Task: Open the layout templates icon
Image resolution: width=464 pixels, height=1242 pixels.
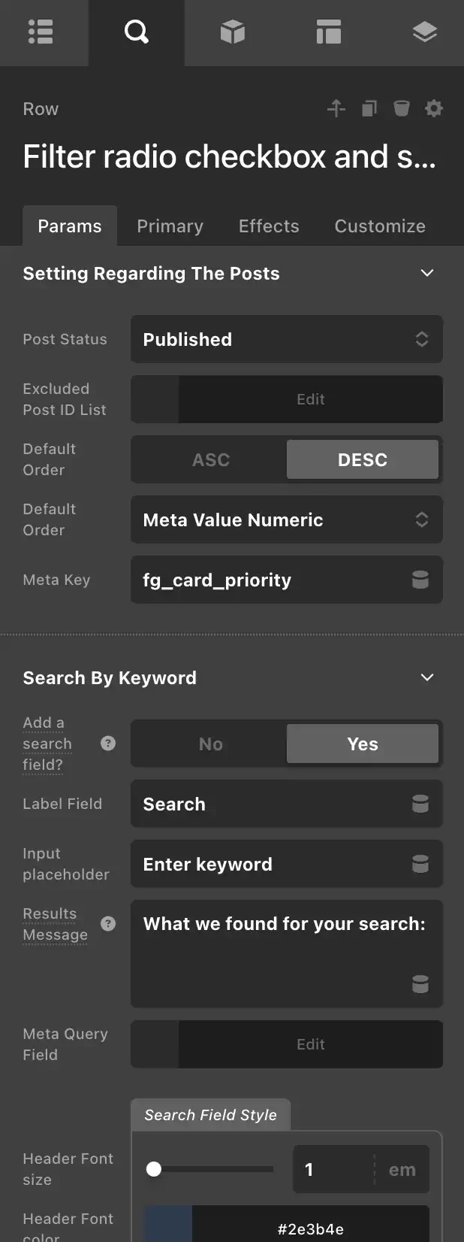Action: pos(328,32)
